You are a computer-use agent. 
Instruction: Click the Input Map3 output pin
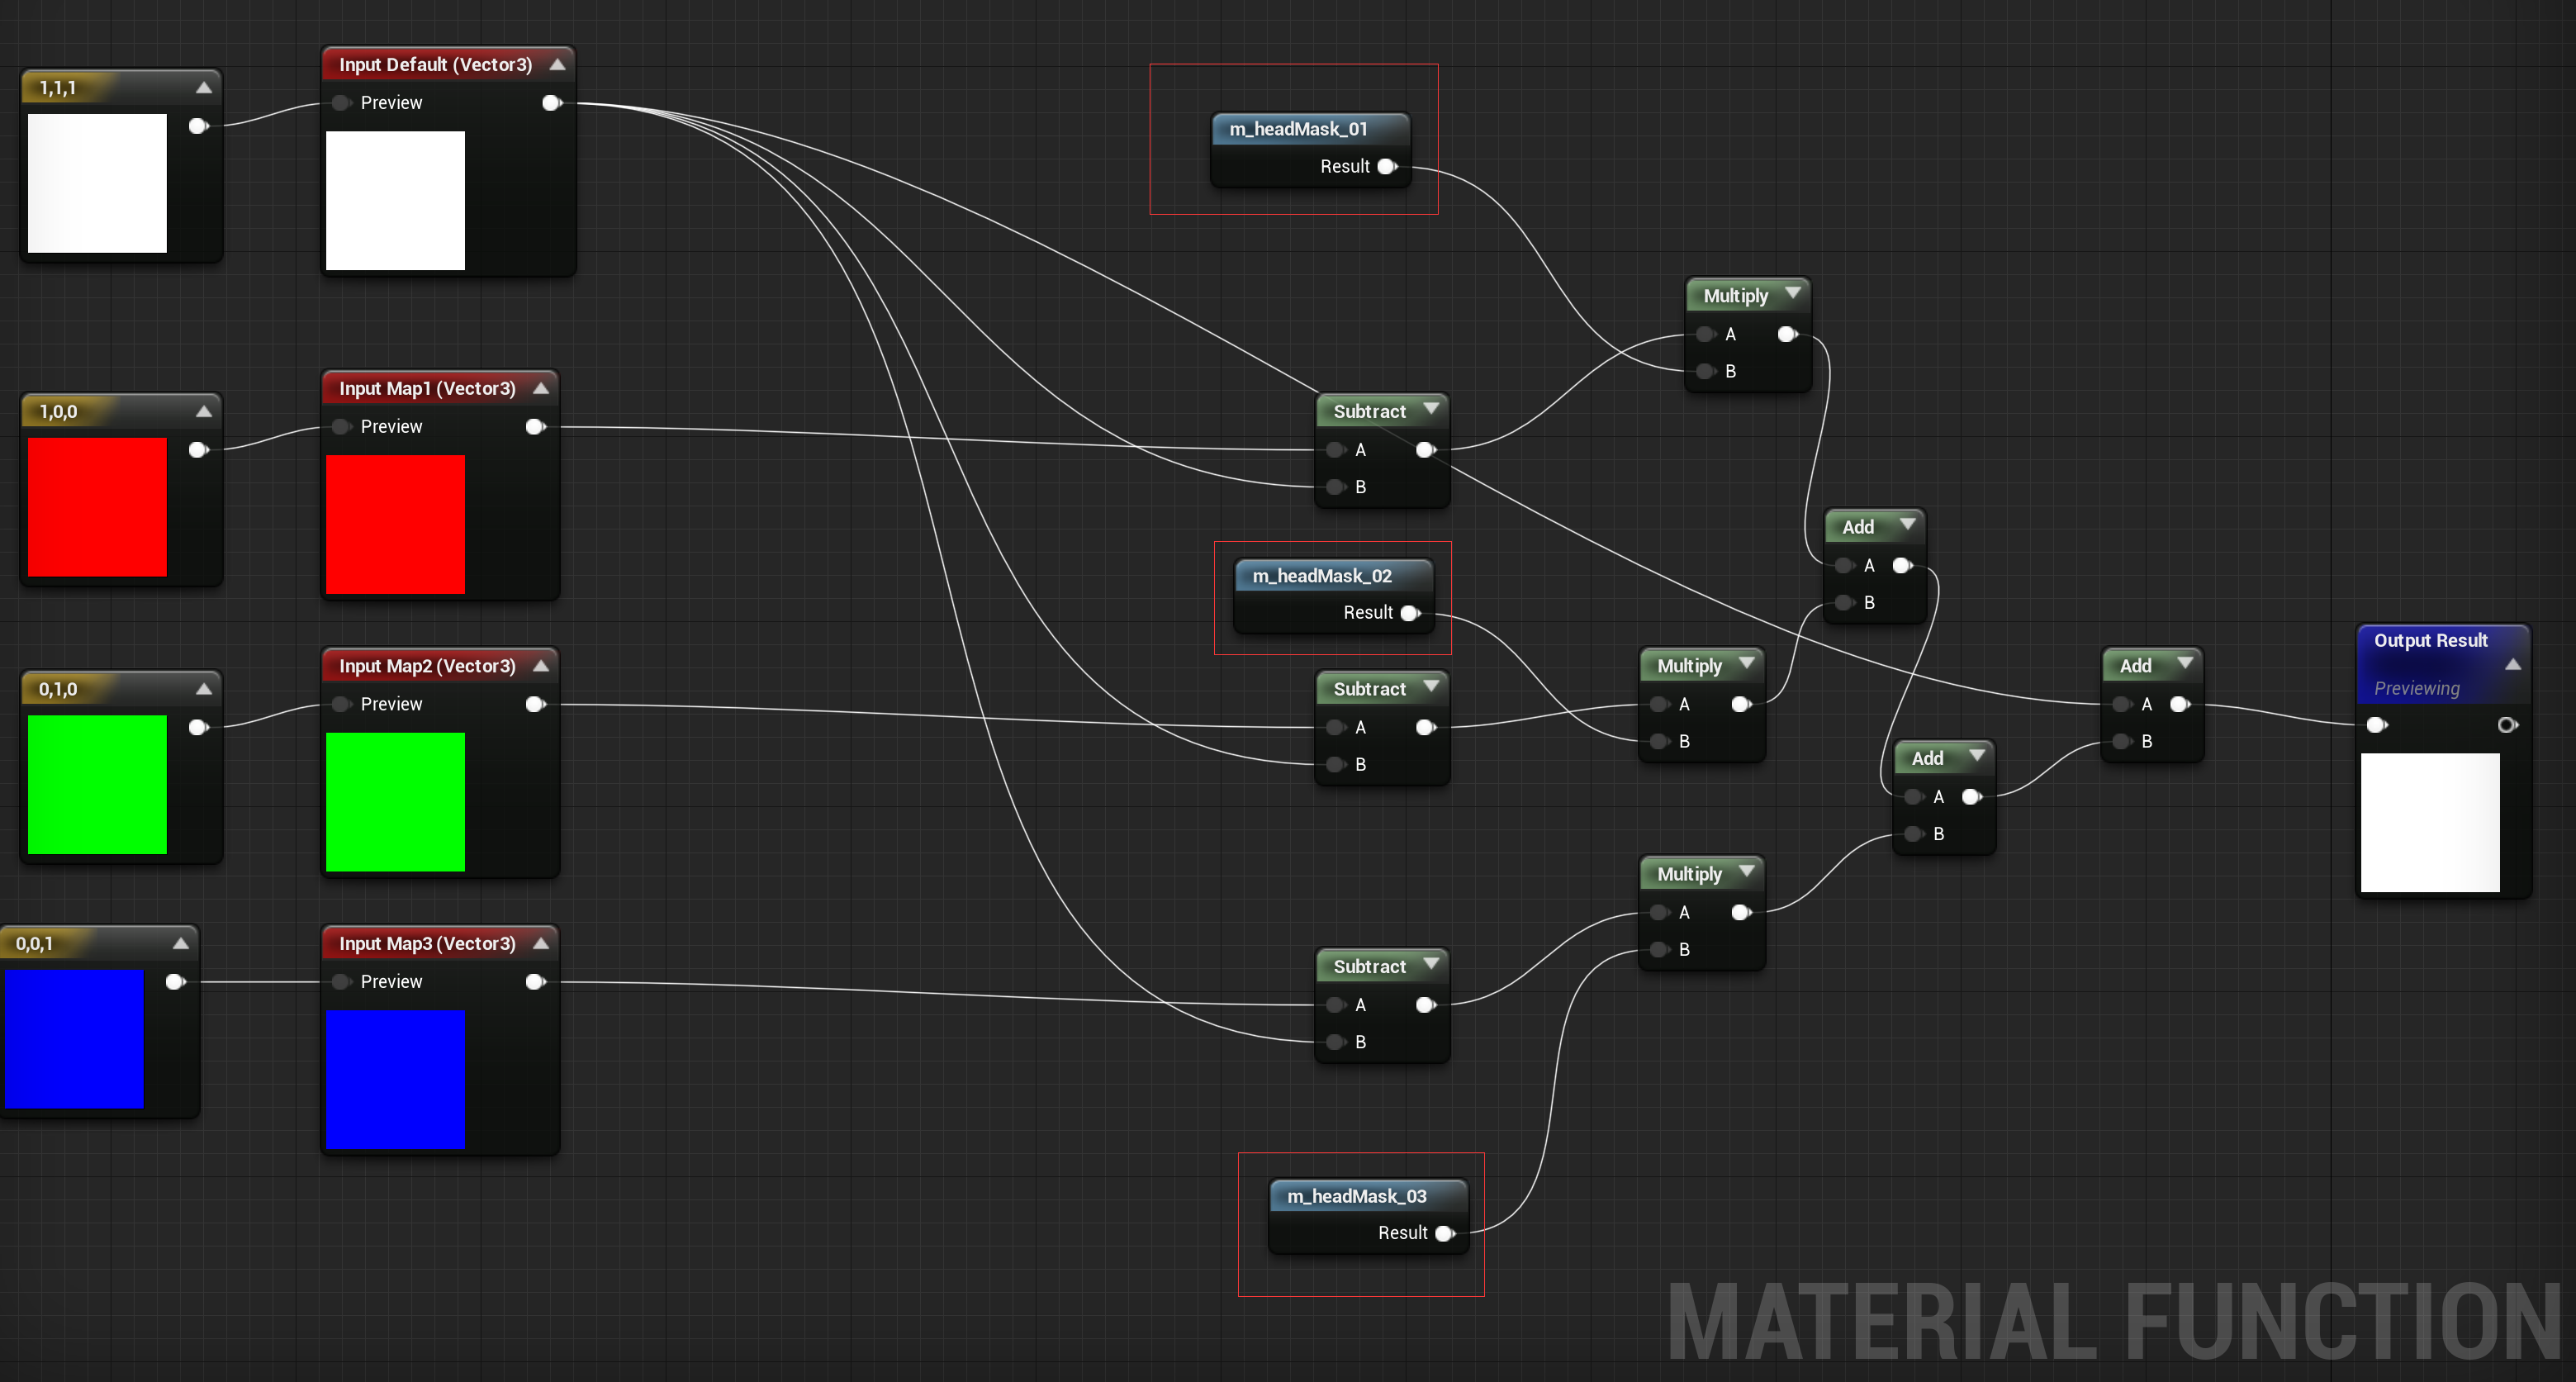[536, 982]
